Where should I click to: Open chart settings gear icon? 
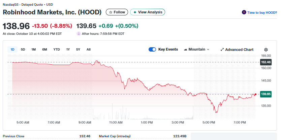point(266,50)
